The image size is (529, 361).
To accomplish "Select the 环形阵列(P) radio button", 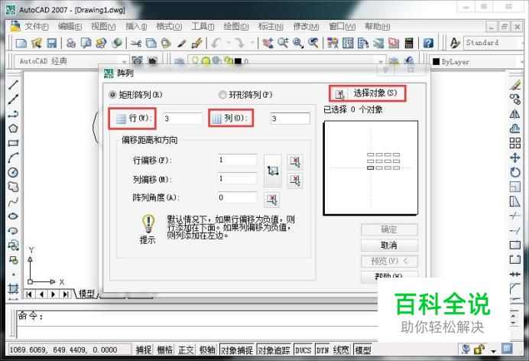I will (222, 95).
